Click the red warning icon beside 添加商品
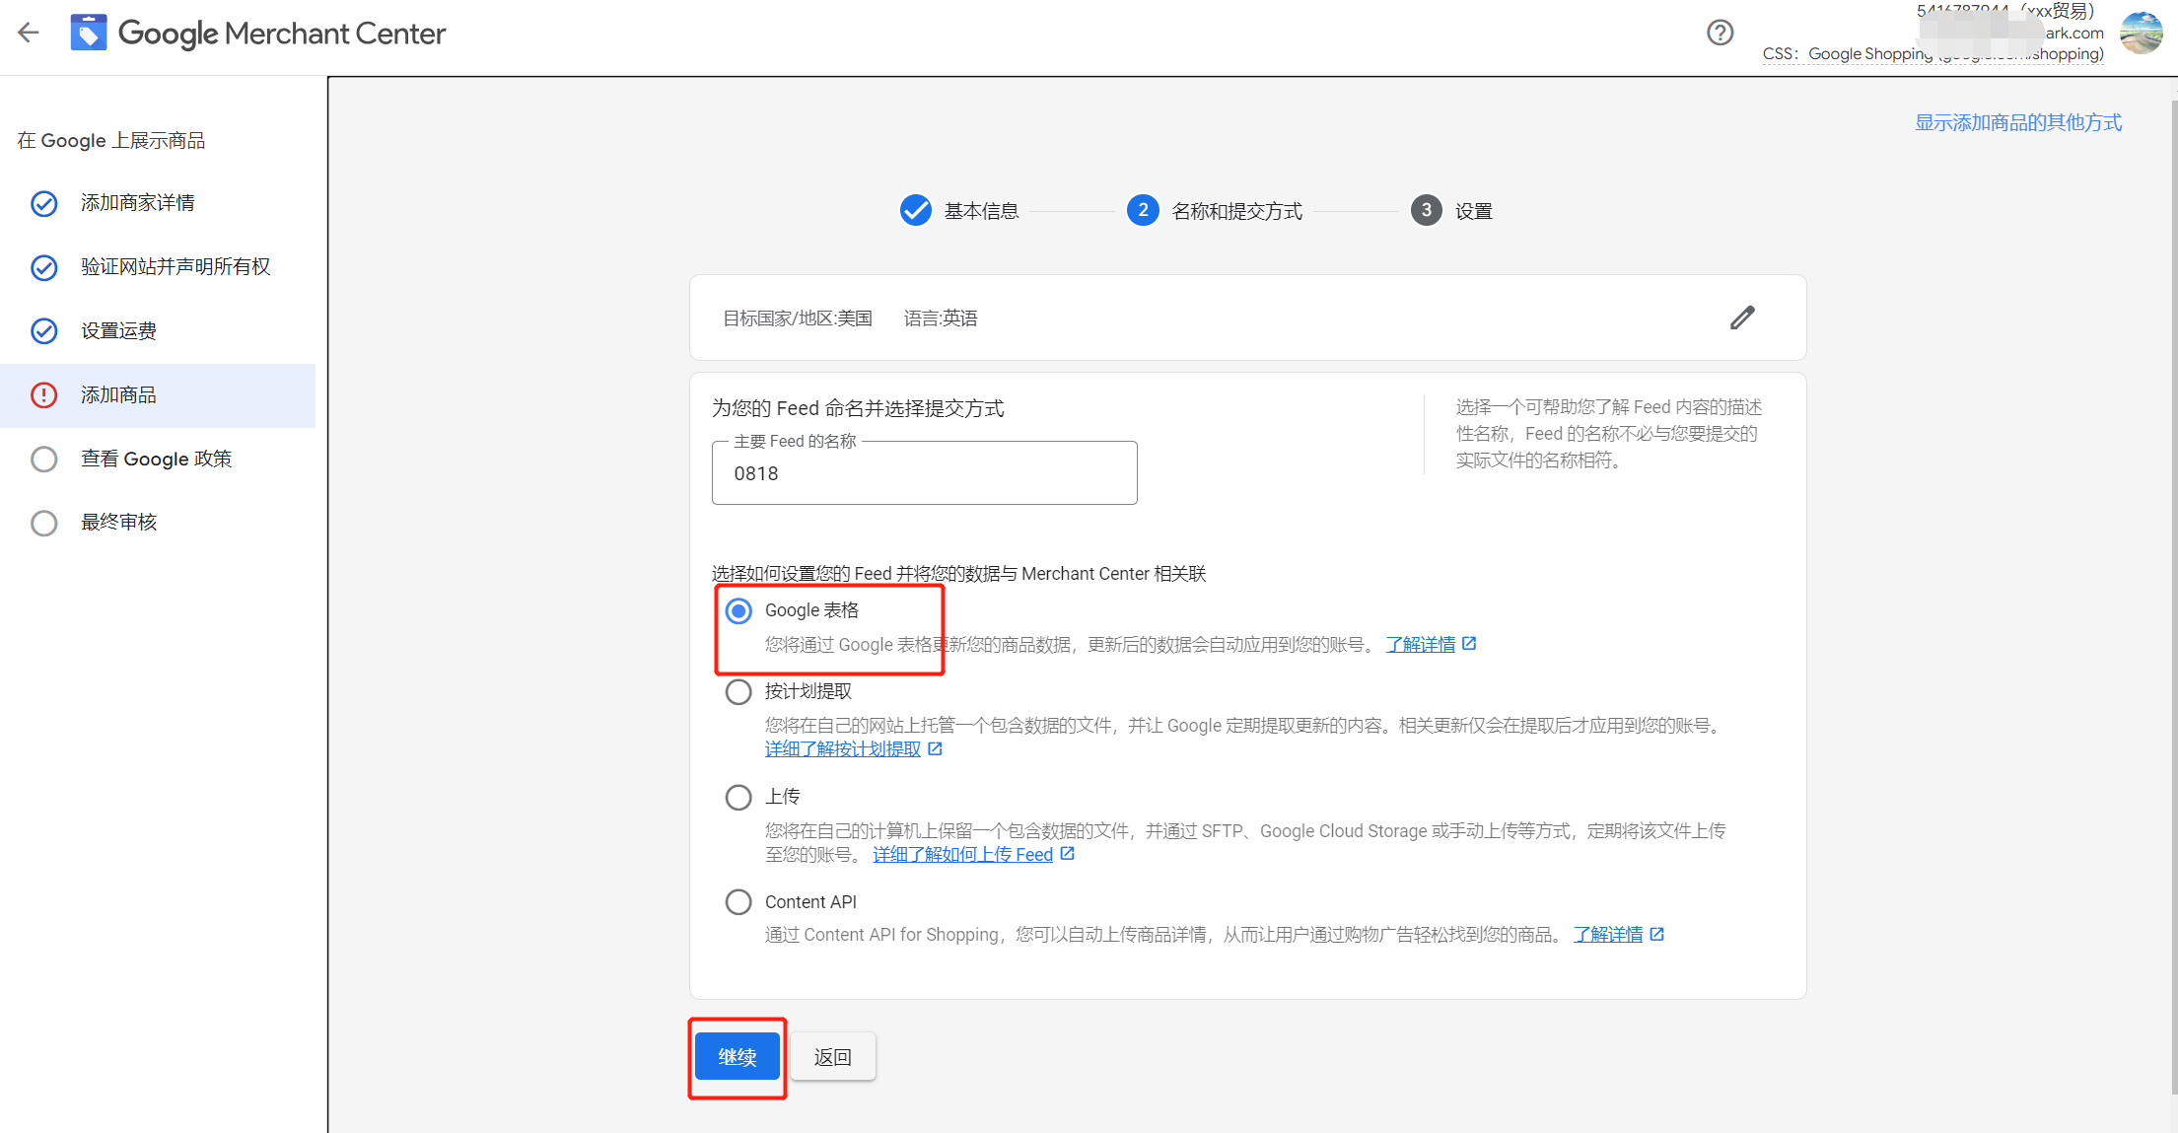 44,395
